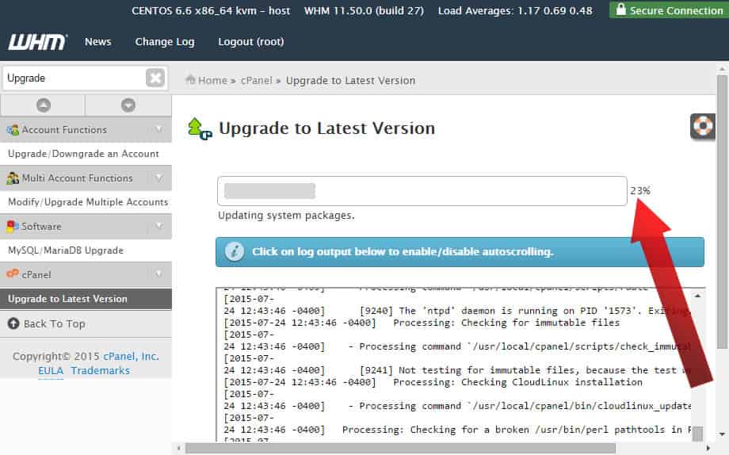The image size is (729, 455).
Task: Click the Secure Connection badge
Action: pyautogui.click(x=669, y=10)
